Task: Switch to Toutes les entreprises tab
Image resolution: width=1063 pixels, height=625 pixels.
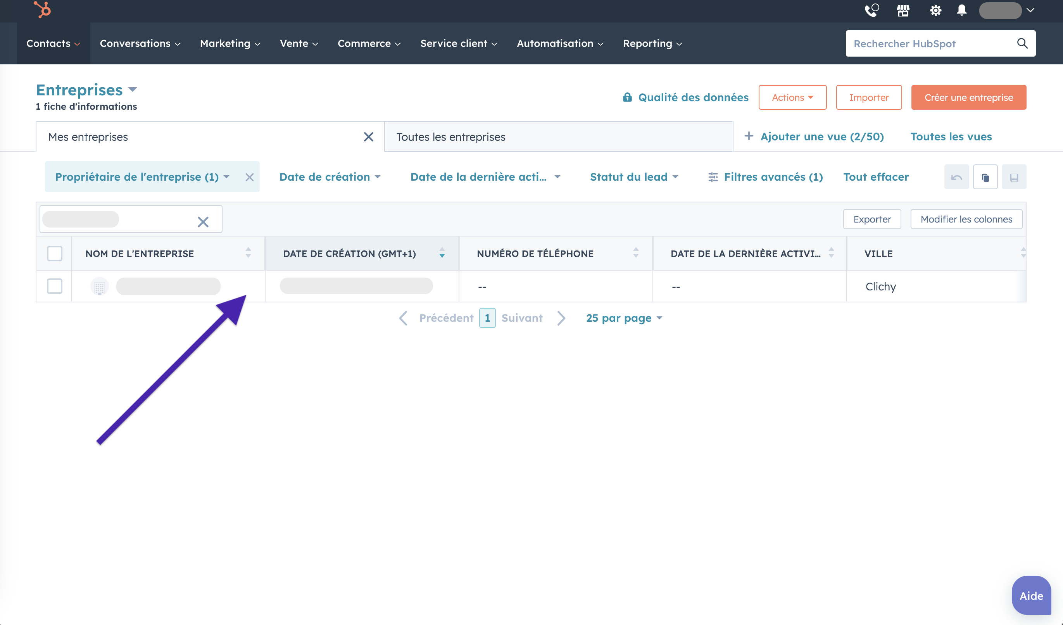Action: tap(450, 137)
